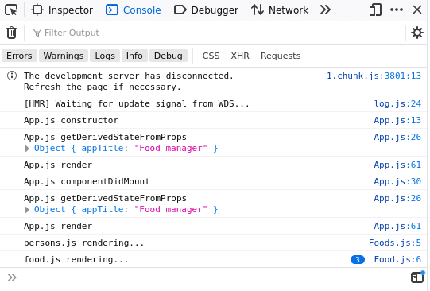This screenshot has height=291, width=430.
Task: Switch to multi-line editor mode icon
Action: tap(417, 277)
